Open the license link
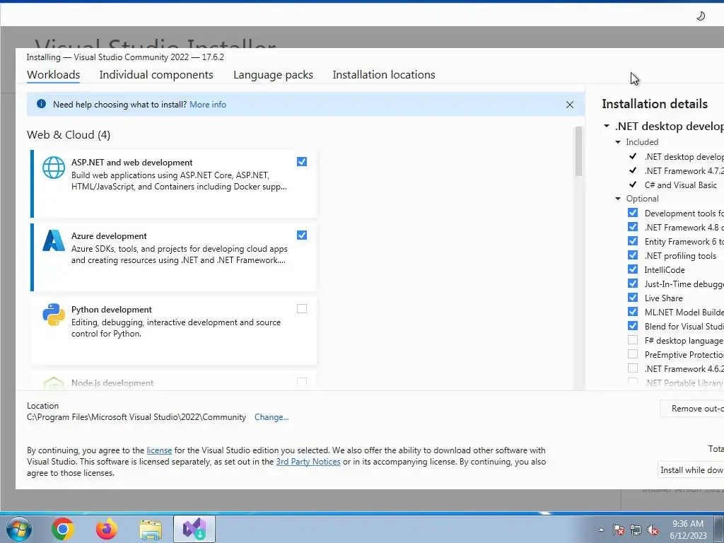 [x=159, y=450]
